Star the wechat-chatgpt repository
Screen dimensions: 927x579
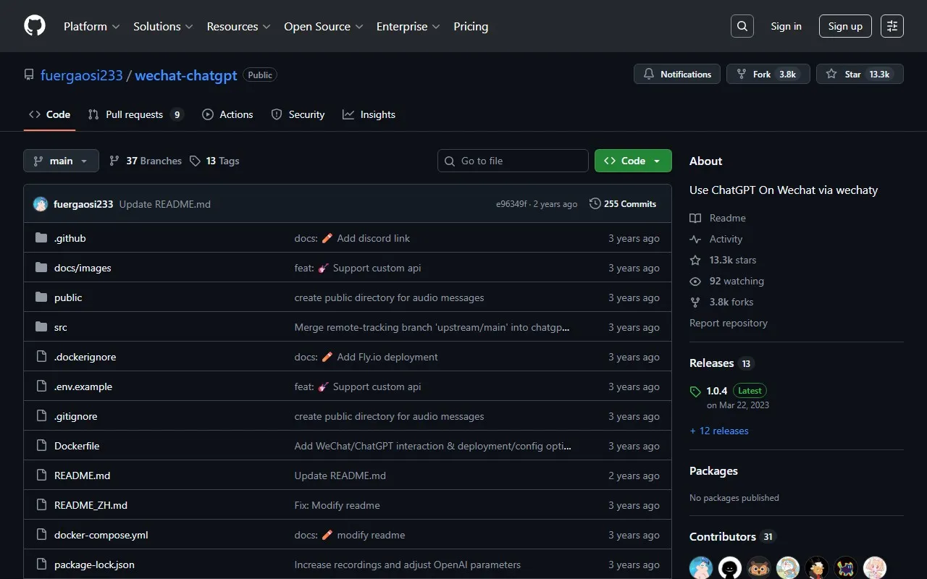(860, 74)
